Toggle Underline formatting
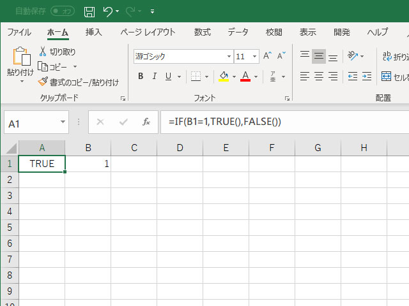409x306 pixels. click(169, 76)
